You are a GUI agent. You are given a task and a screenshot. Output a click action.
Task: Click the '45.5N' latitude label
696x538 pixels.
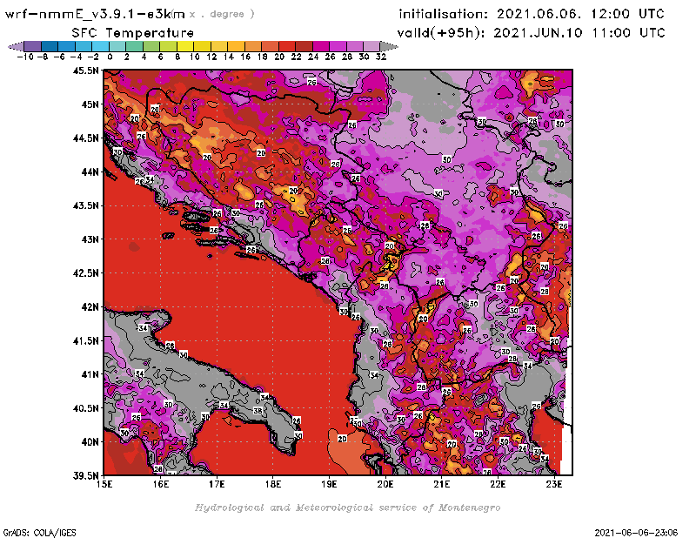(85, 71)
